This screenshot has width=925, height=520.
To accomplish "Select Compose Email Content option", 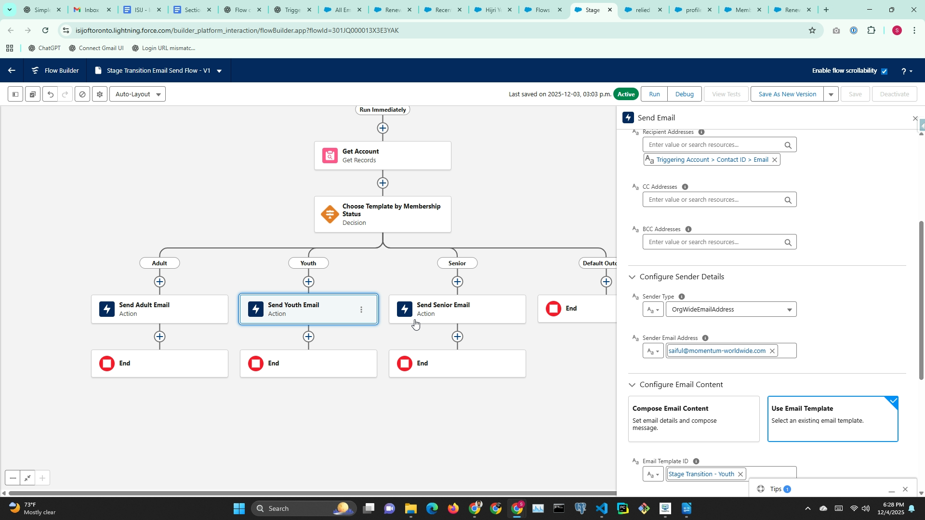I will coord(693,418).
